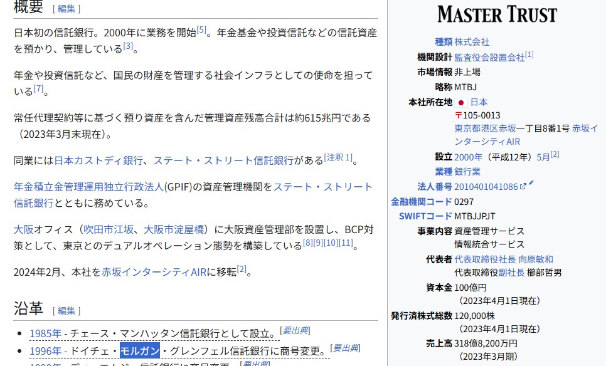Open citation [3] after 管理している
606x366 pixels.
pyautogui.click(x=129, y=46)
